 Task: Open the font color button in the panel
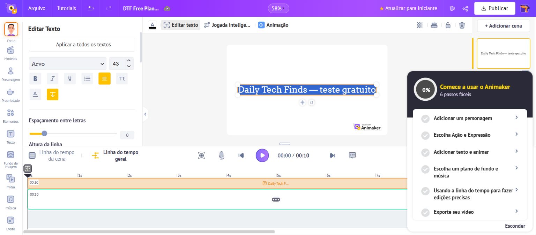click(x=35, y=94)
